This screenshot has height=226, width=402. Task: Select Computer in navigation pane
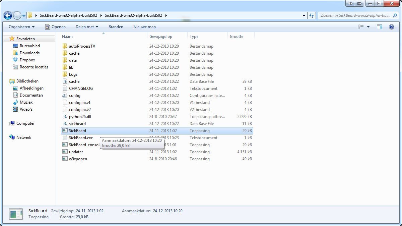25,123
